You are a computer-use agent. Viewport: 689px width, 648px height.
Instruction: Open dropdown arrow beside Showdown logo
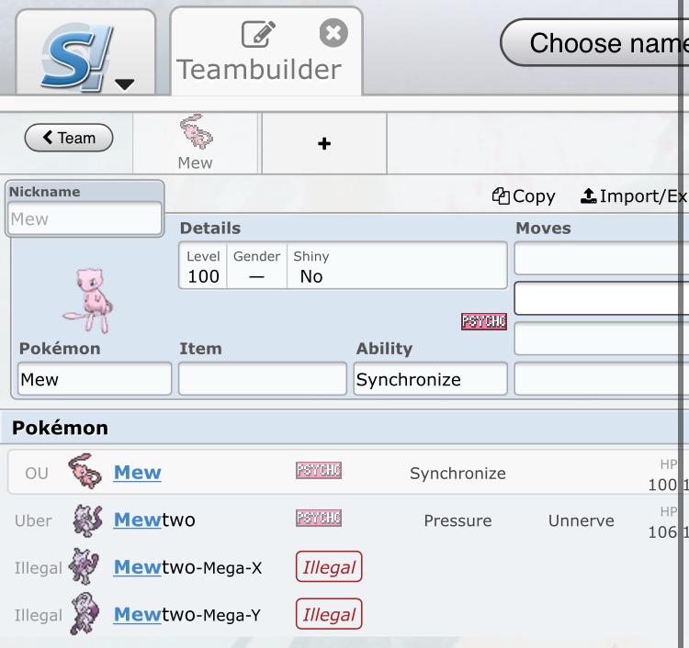pos(124,84)
